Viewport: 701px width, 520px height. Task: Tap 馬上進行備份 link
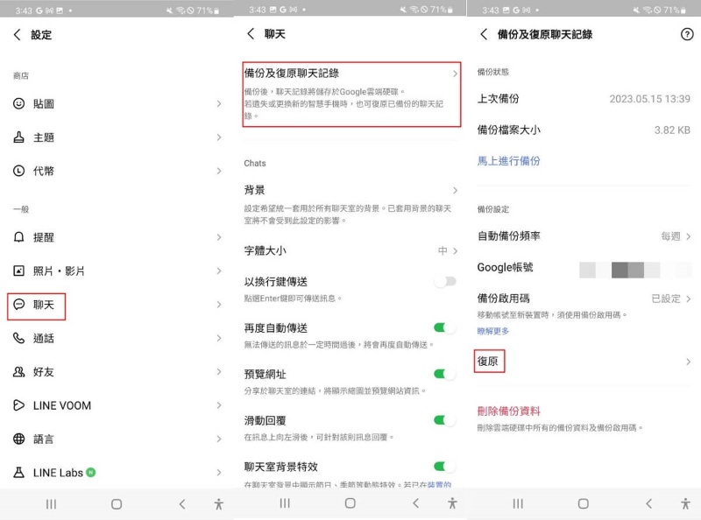pyautogui.click(x=508, y=161)
